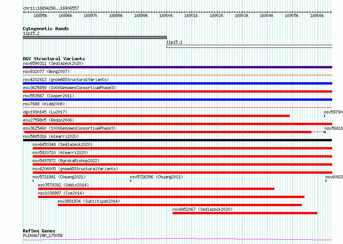Open variant esv3579392 (Uddin2014) label

click(63, 185)
